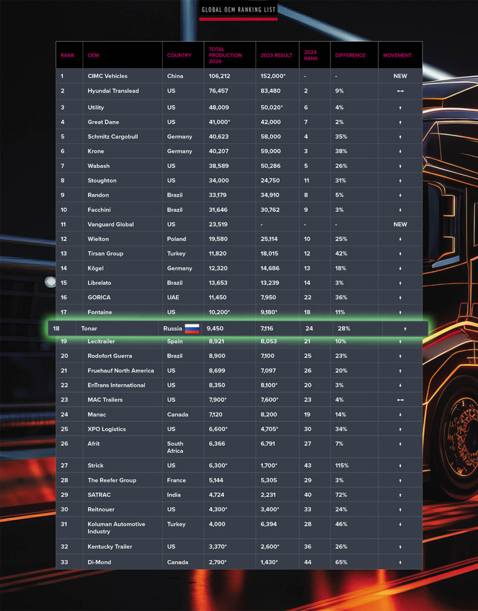Select the 'Vanguard Global' OEM name
This screenshot has width=478, height=611.
coord(110,224)
